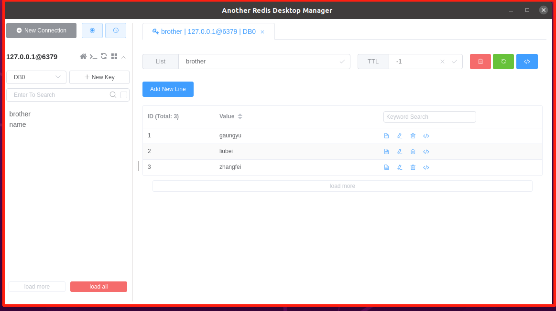Sort the Value column
Image resolution: width=556 pixels, height=311 pixels.
point(240,116)
